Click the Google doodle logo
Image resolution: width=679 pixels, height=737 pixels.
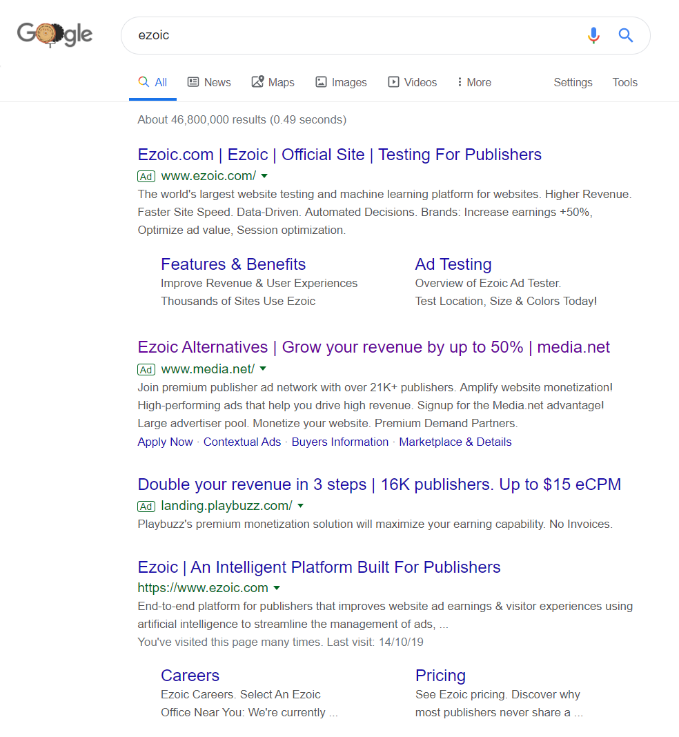[x=55, y=35]
